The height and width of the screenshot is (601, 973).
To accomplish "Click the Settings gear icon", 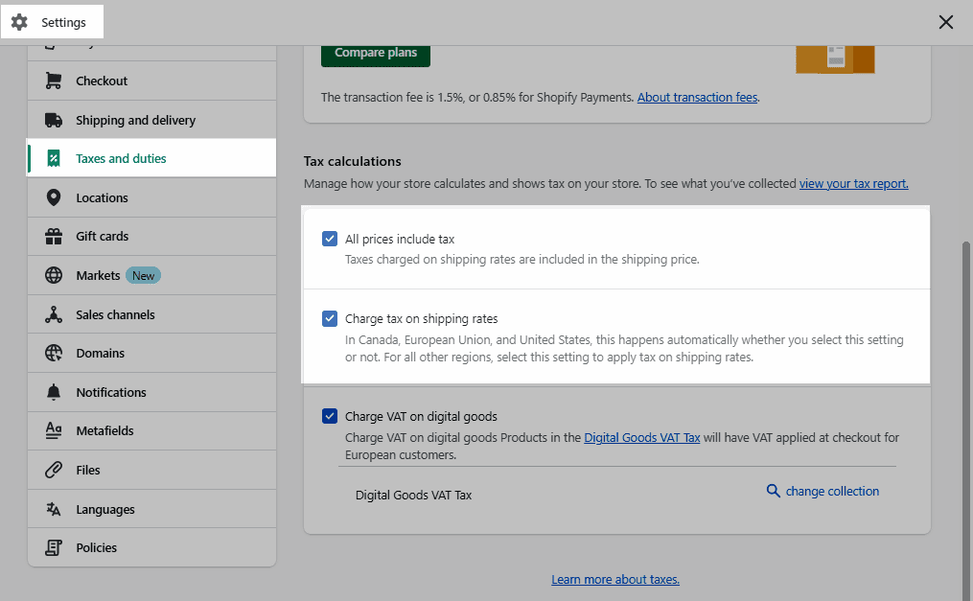I will 19,22.
